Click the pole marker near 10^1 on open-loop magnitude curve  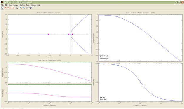pos(118,17)
